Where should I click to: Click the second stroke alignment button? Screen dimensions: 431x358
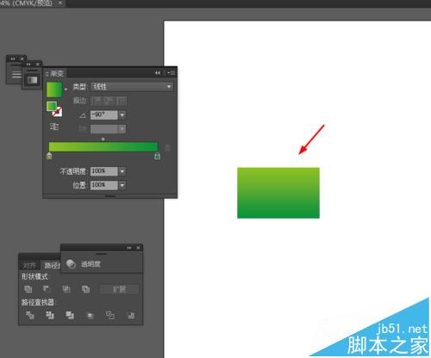click(109, 101)
